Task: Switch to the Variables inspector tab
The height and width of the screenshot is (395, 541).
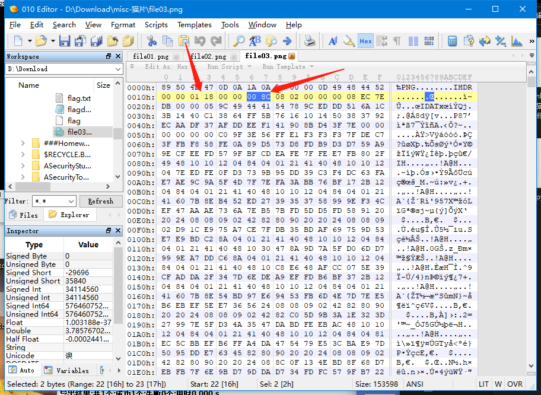Action: (x=66, y=370)
